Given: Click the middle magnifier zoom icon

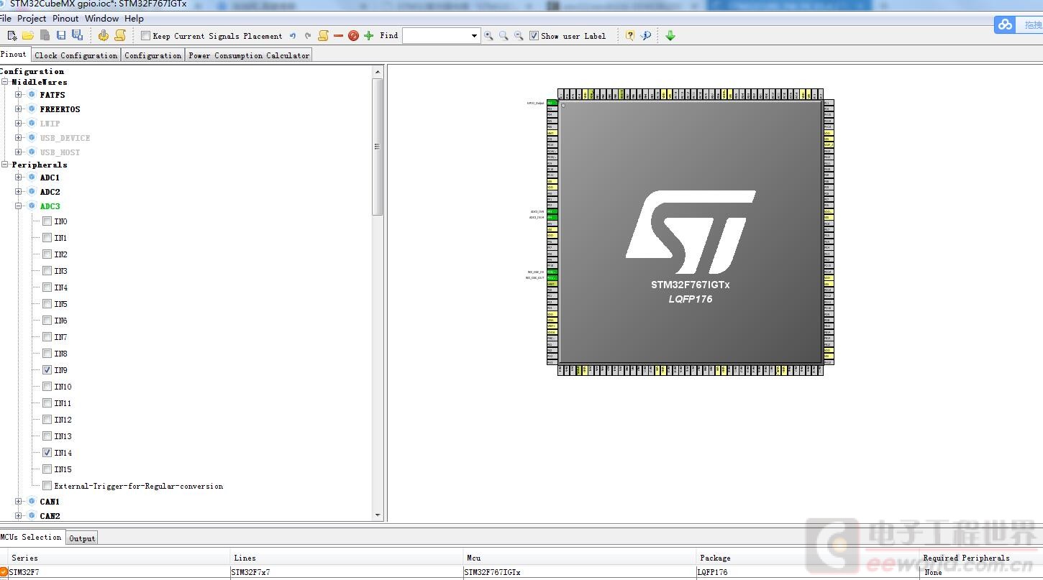Looking at the screenshot, I should [x=504, y=35].
